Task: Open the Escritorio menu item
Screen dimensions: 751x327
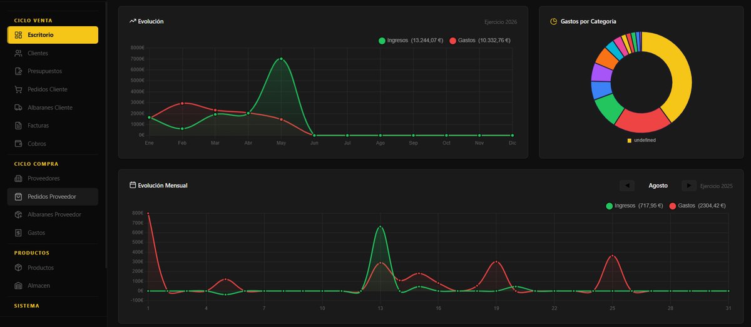Action: 53,35
